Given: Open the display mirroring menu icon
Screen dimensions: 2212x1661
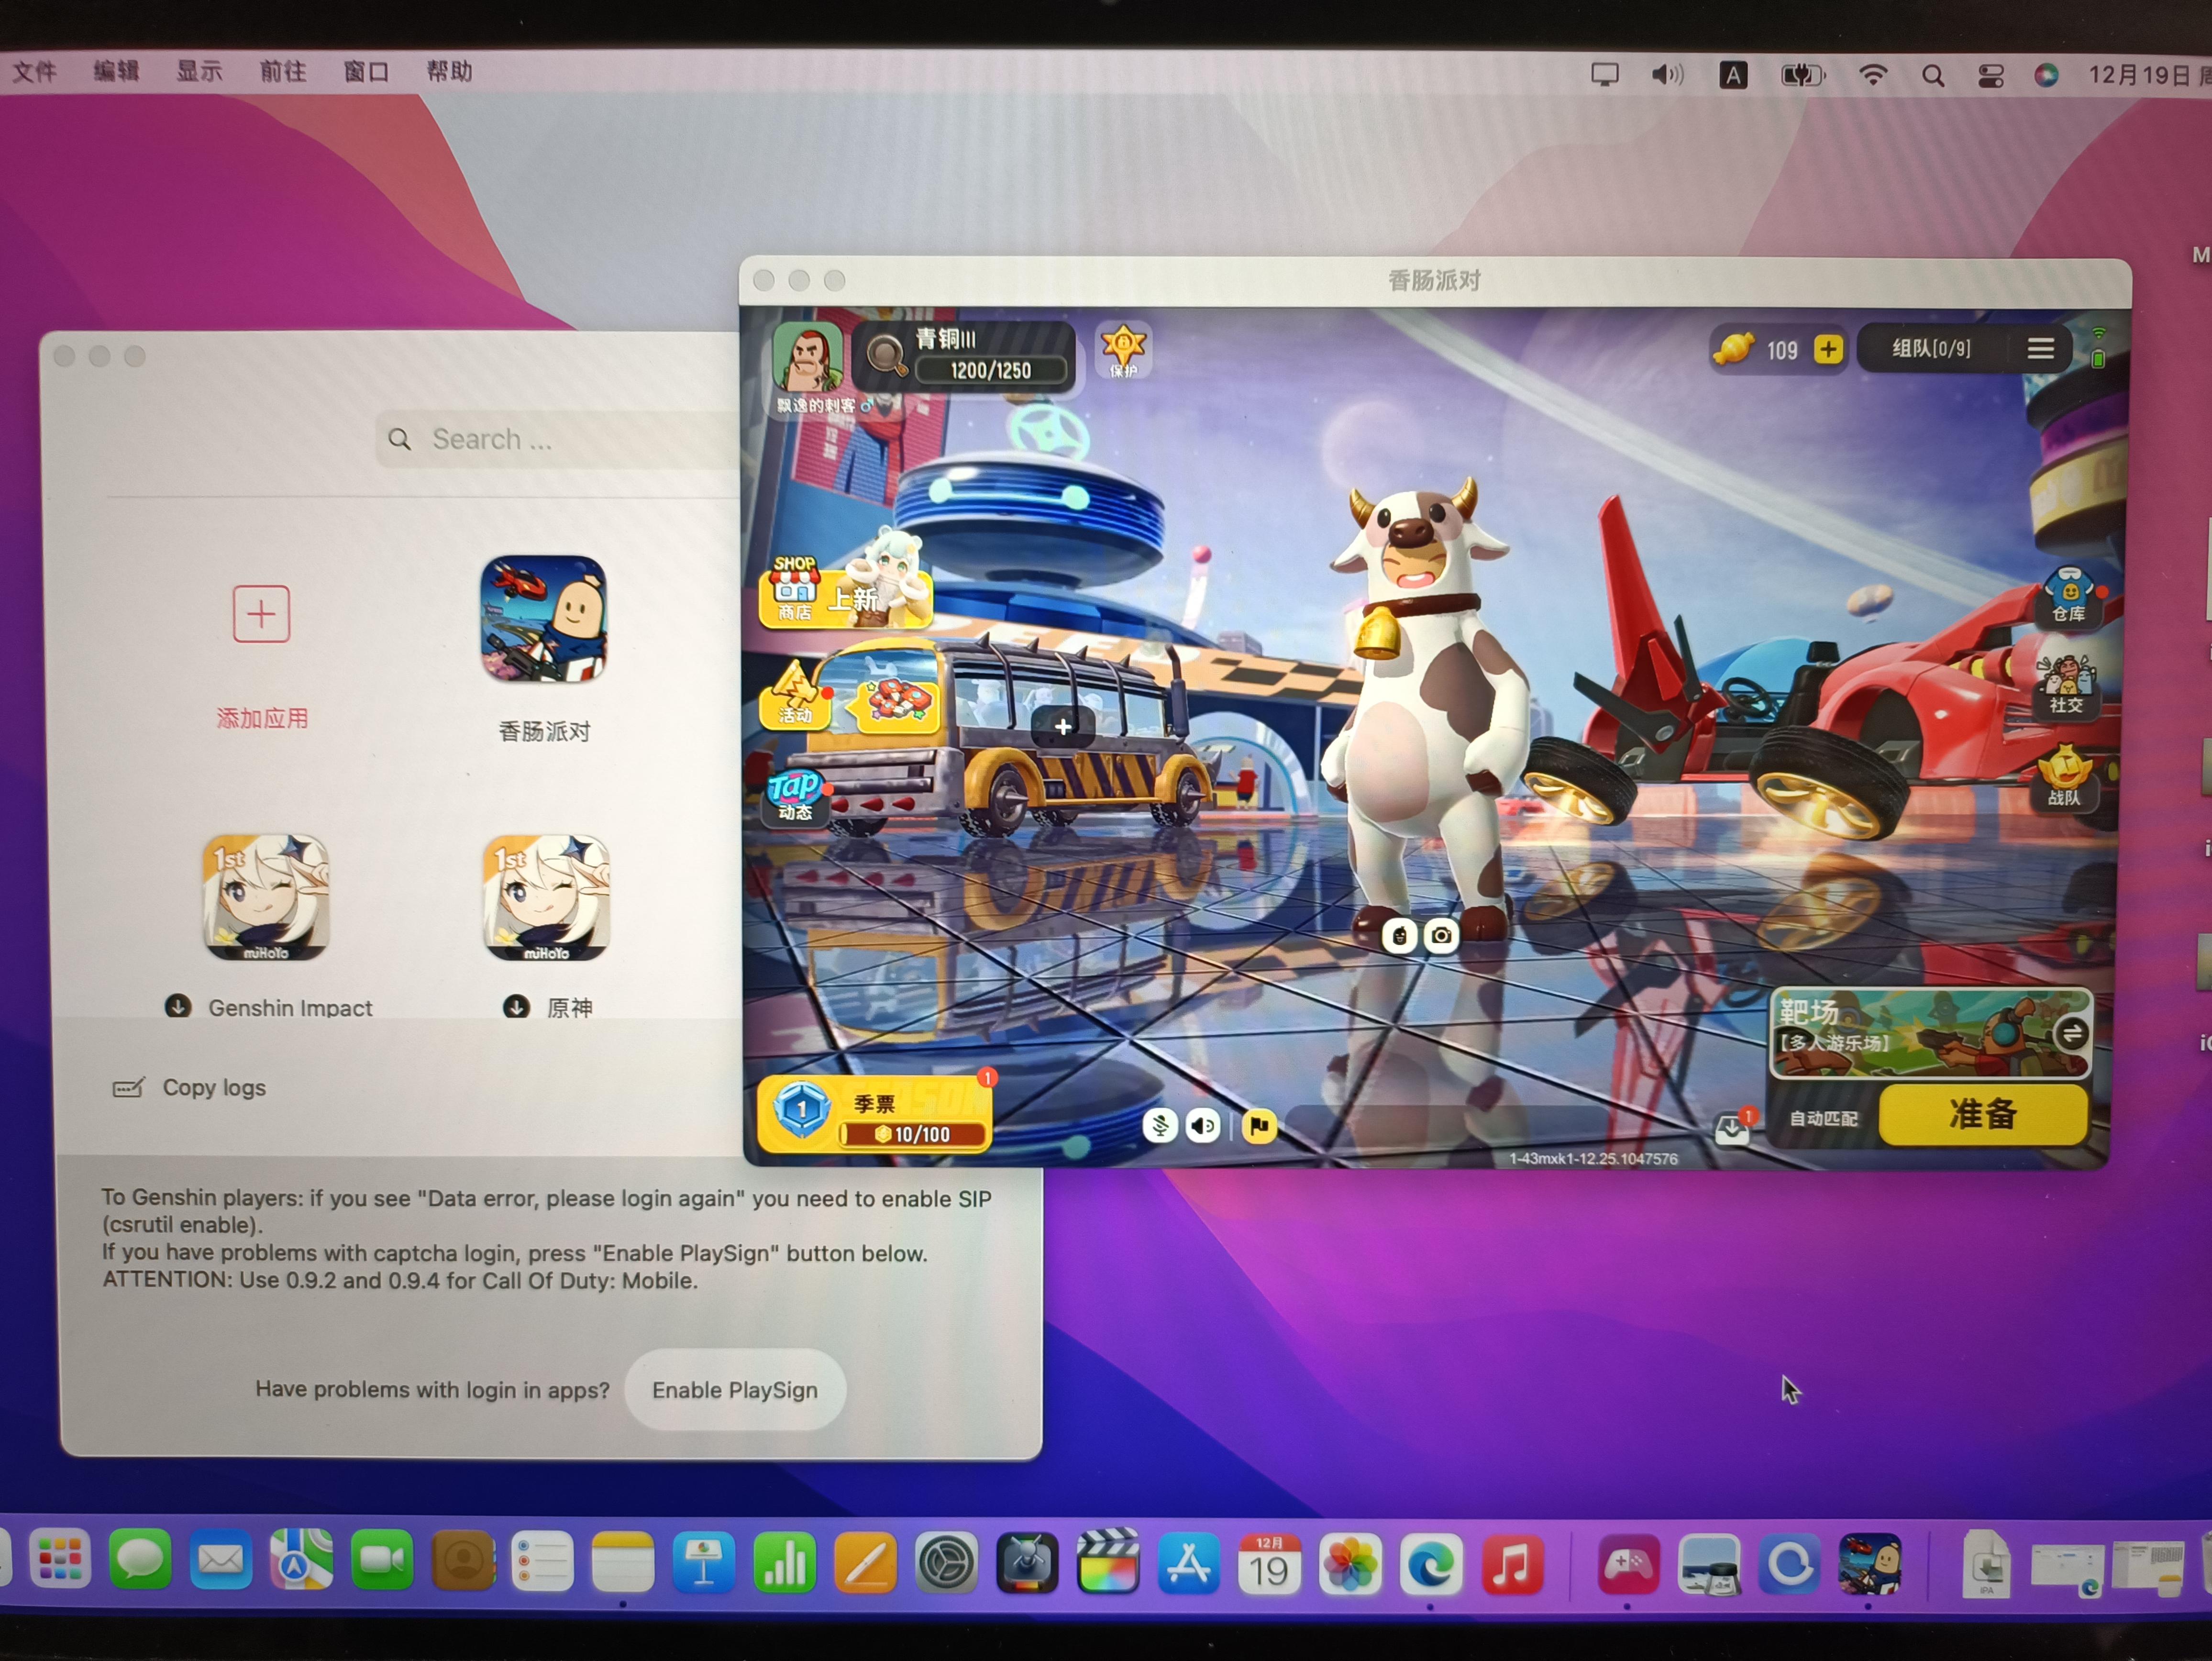Looking at the screenshot, I should click(x=1605, y=74).
